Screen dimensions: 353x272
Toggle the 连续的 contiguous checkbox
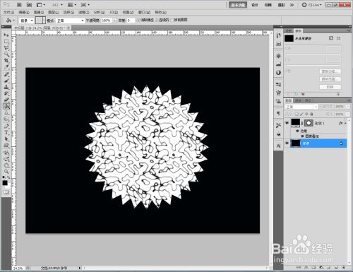[x=157, y=20]
